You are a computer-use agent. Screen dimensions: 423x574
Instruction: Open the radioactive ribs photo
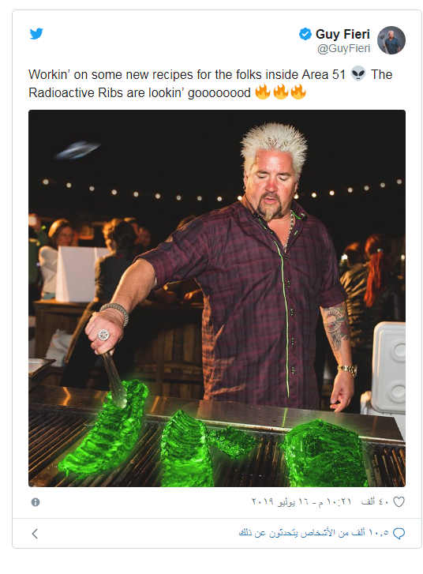tap(217, 298)
